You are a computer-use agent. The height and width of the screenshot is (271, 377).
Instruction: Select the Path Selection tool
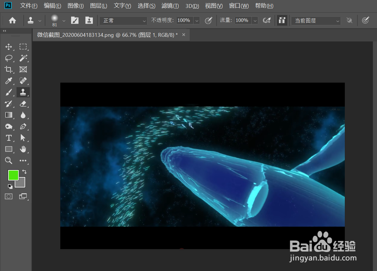point(23,138)
